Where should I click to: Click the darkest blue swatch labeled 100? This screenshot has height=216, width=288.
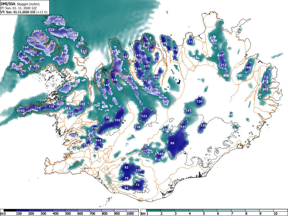click(x=22, y=210)
